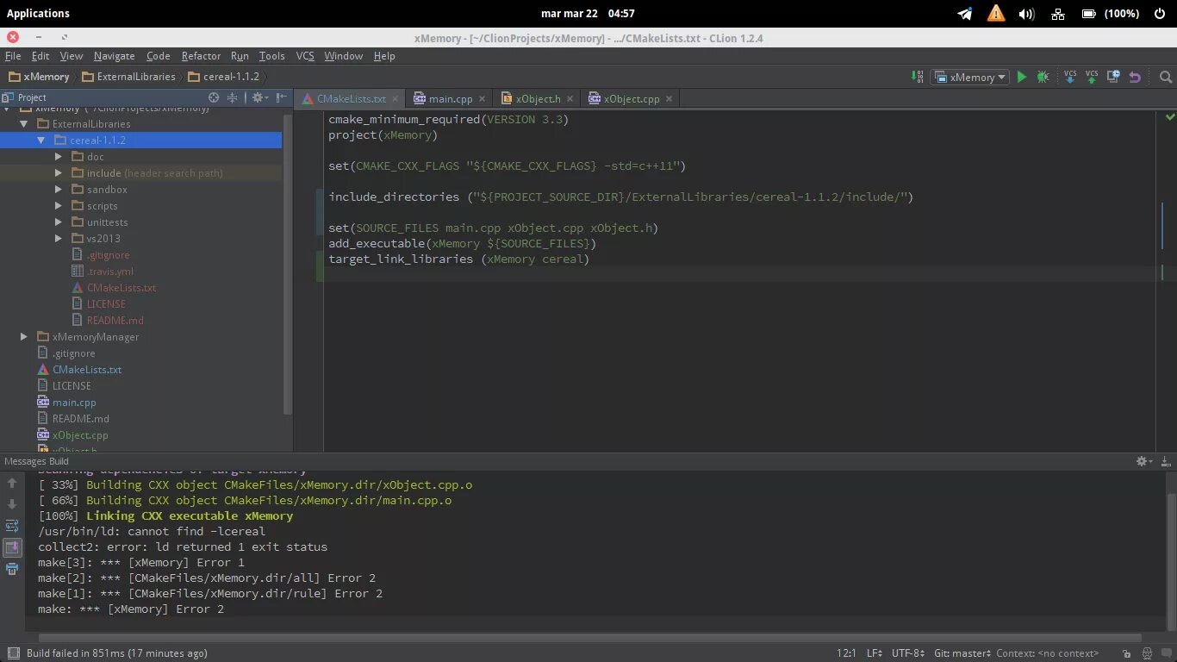Hide the Messages Build panel
Screen dimensions: 1177x662
point(1166,461)
